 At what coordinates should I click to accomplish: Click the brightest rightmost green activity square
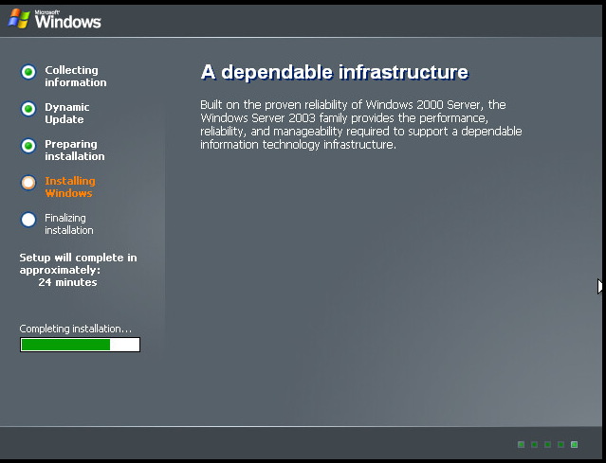coord(575,444)
